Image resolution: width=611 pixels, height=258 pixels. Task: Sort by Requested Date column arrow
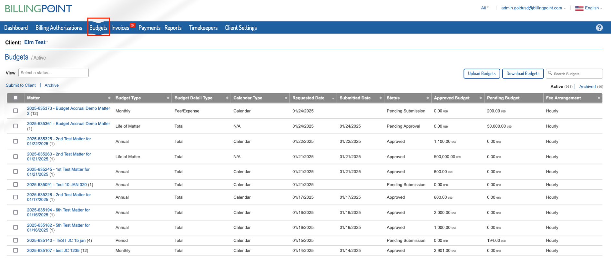pos(333,98)
